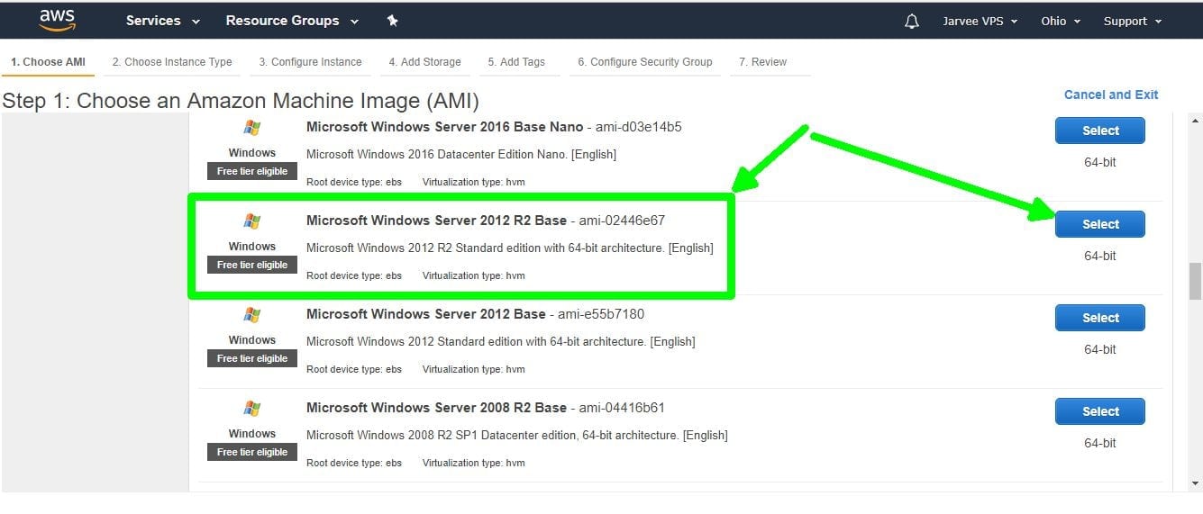Click the 64-bit label under 2012 R2 Select

pos(1100,256)
